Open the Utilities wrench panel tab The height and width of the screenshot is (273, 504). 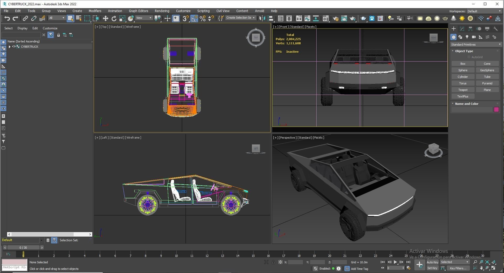point(495,29)
